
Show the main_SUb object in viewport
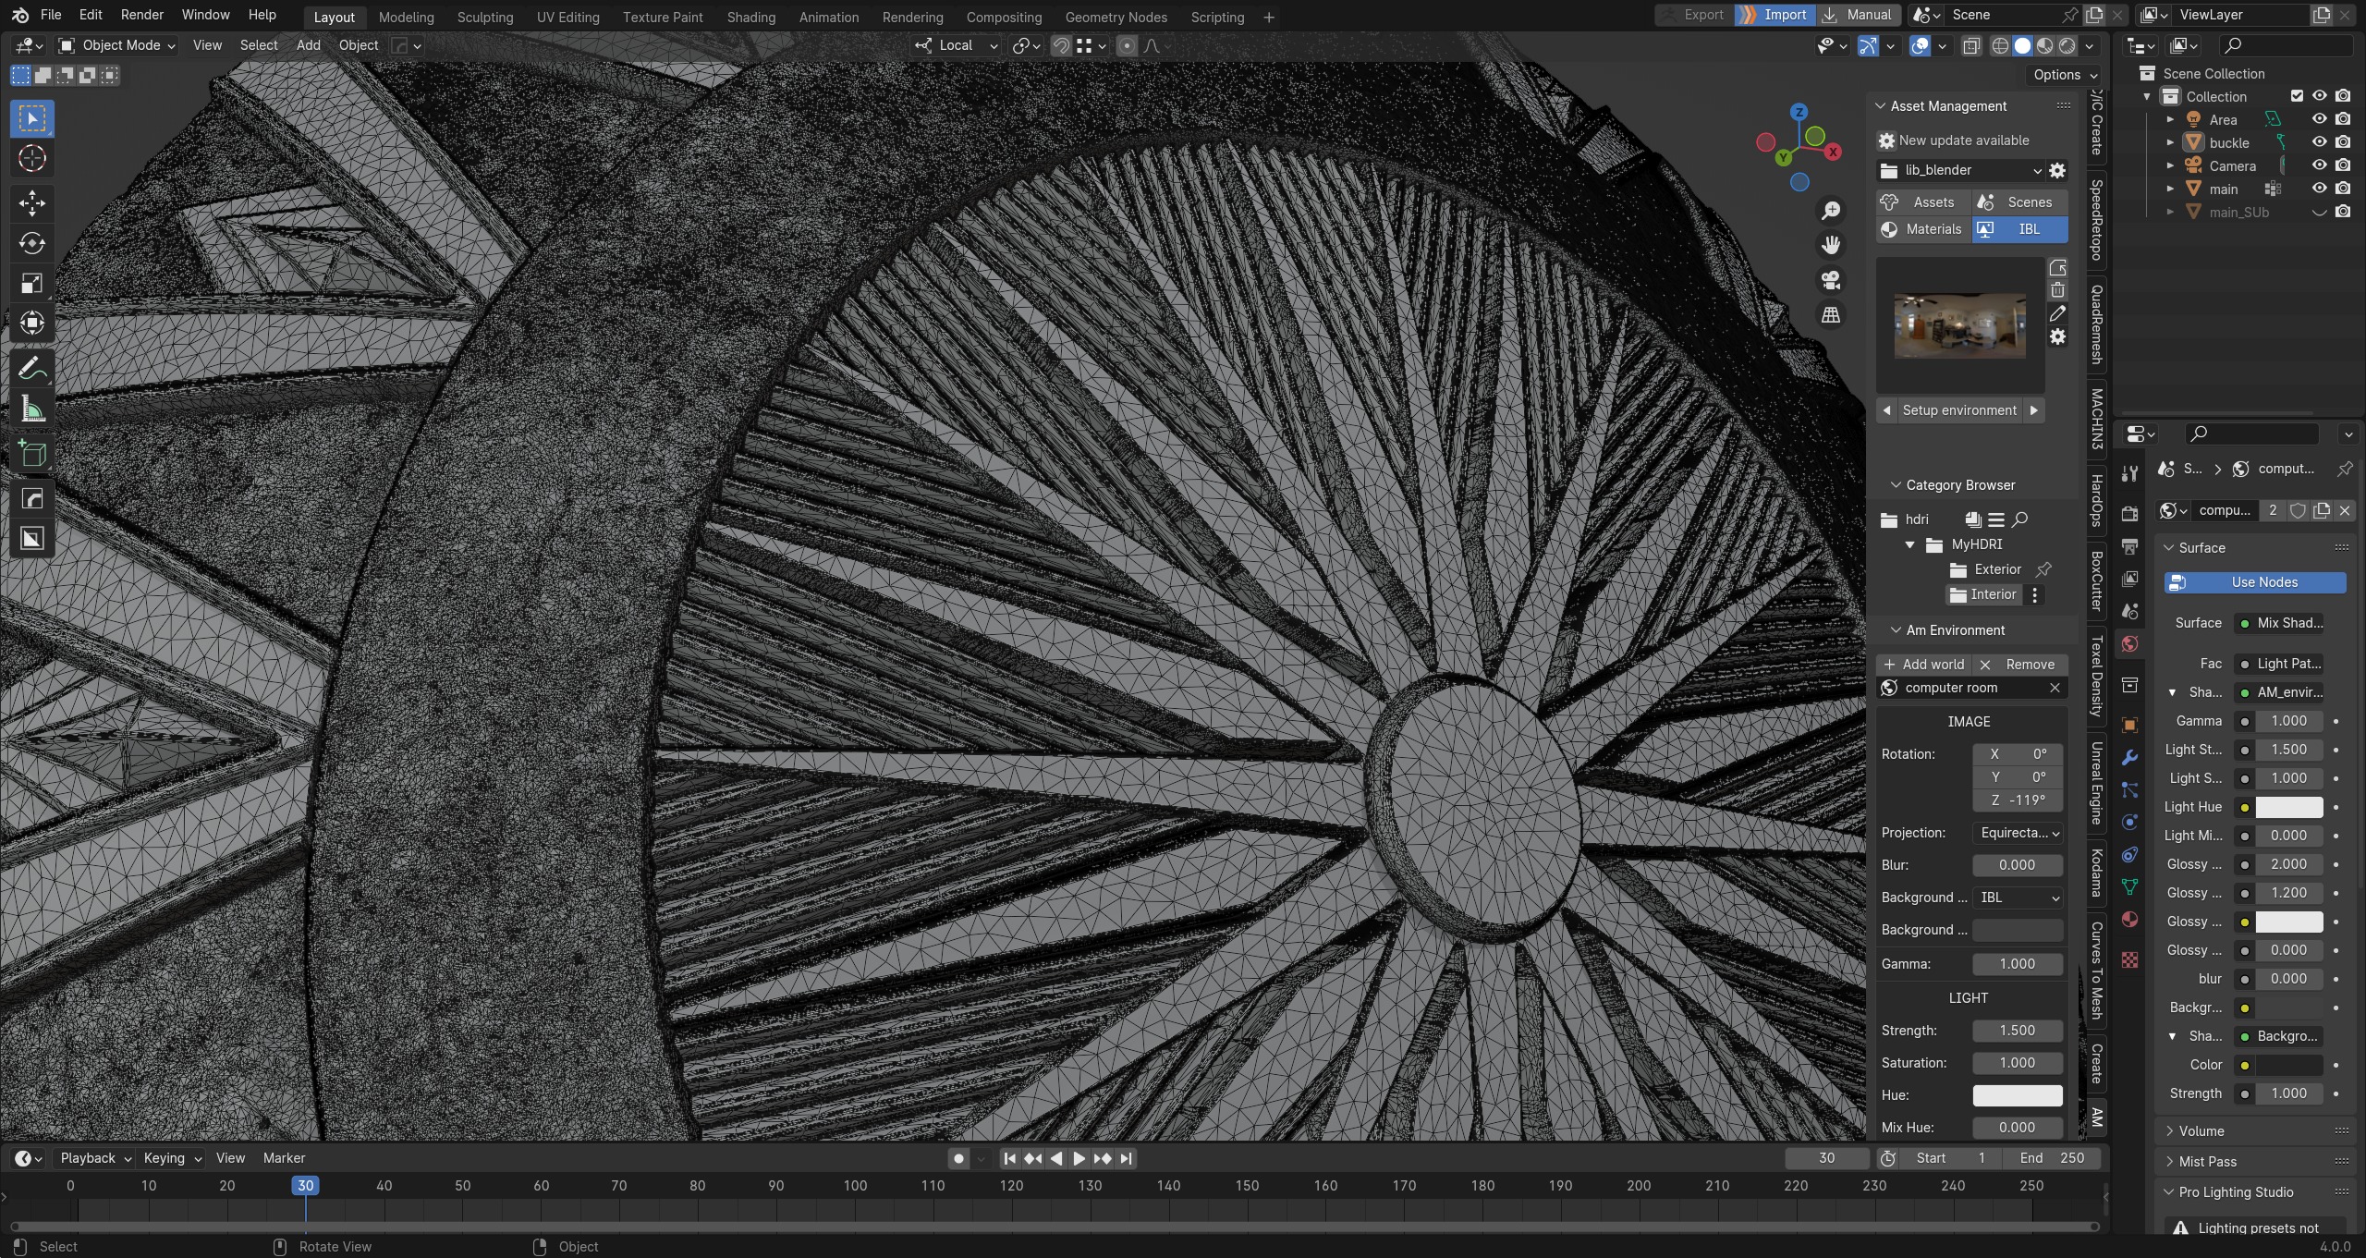coord(2319,212)
